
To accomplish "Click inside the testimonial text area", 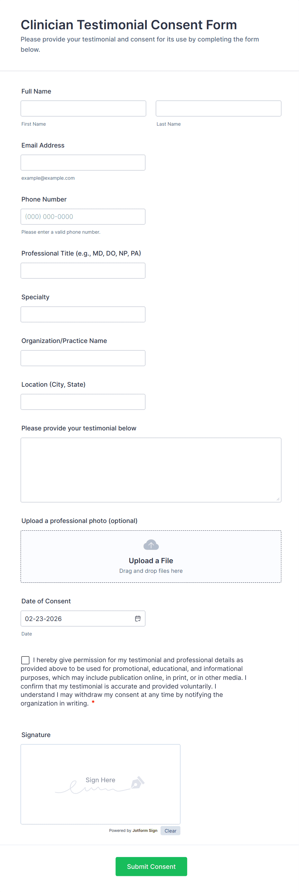I will pos(151,470).
